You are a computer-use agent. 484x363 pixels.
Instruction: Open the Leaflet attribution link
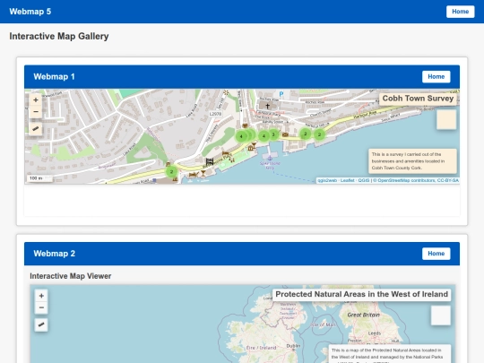(x=347, y=180)
